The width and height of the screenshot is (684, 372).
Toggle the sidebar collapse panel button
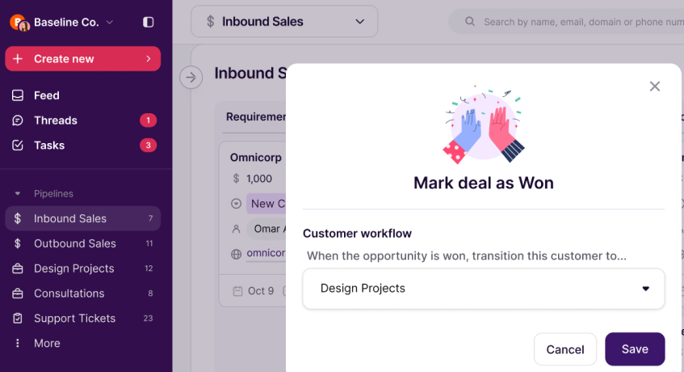point(148,23)
